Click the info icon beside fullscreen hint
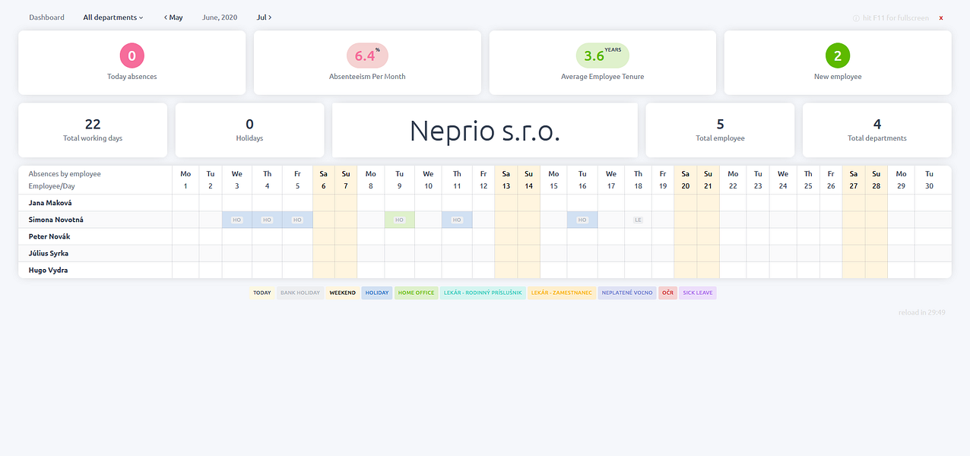The width and height of the screenshot is (970, 456). [856, 17]
